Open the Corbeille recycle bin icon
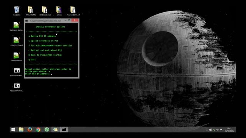The height and width of the screenshot is (138, 246). click(x=17, y=11)
